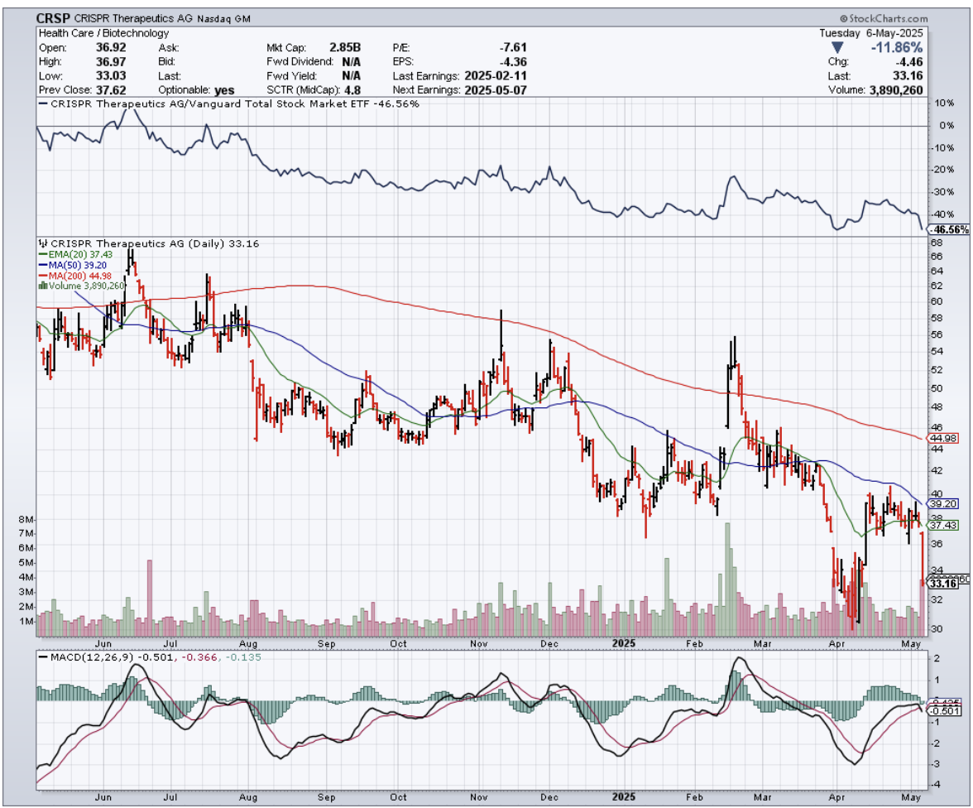973x808 pixels.
Task: Click the red MA(200) legend line marker
Action: tap(41, 275)
